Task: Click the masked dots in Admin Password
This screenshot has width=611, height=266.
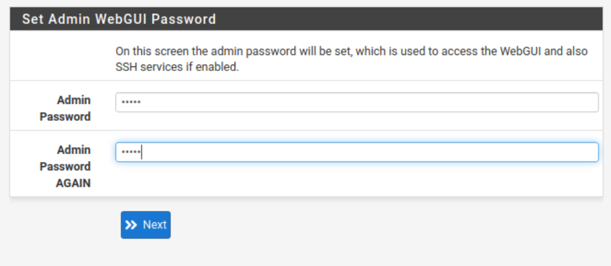Action: 131,103
